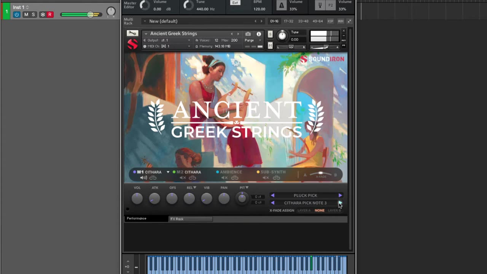
Task: Click the VOL knob
Action: (137, 198)
